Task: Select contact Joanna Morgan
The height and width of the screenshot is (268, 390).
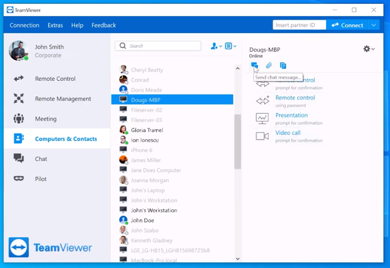Action: click(x=172, y=180)
